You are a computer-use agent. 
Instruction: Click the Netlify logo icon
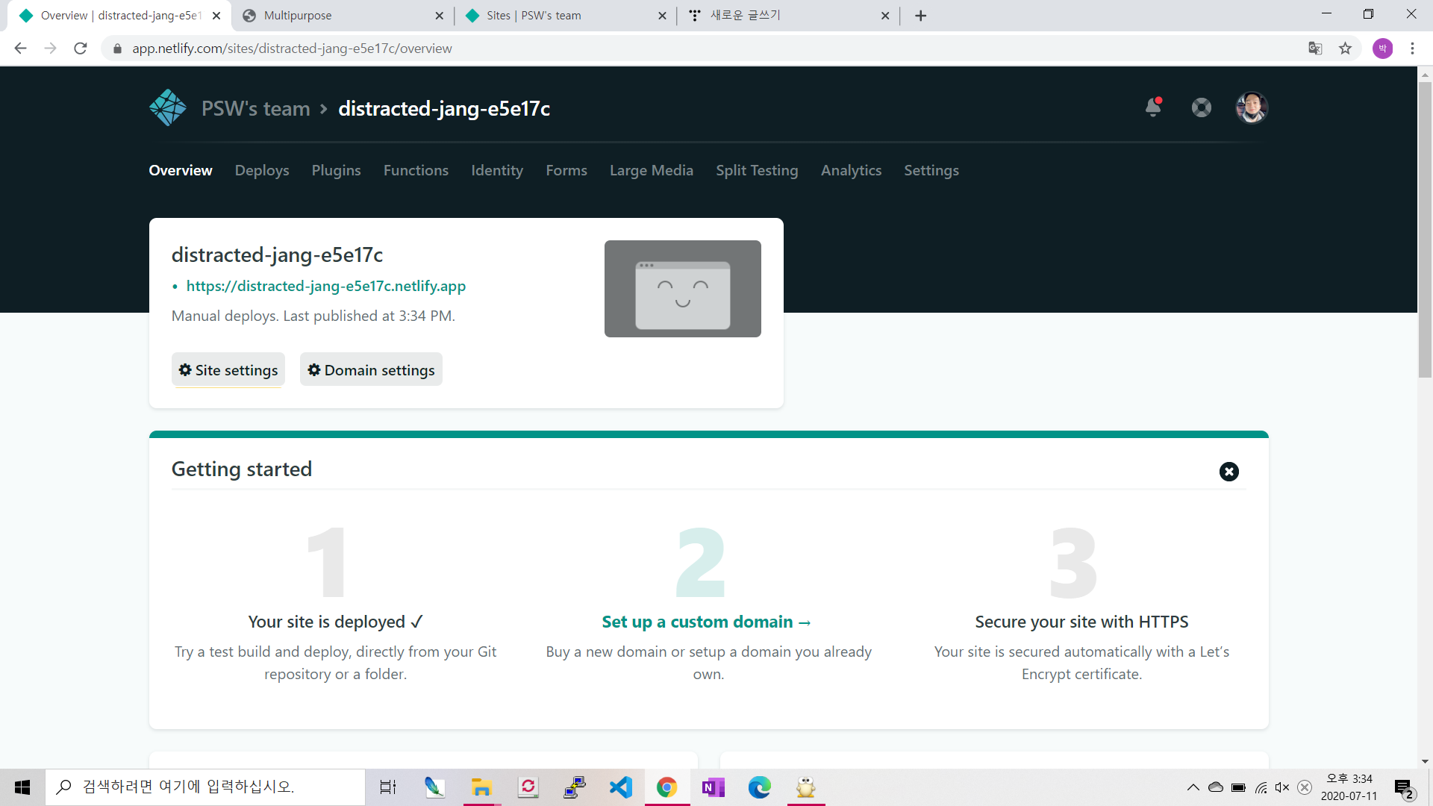click(168, 108)
